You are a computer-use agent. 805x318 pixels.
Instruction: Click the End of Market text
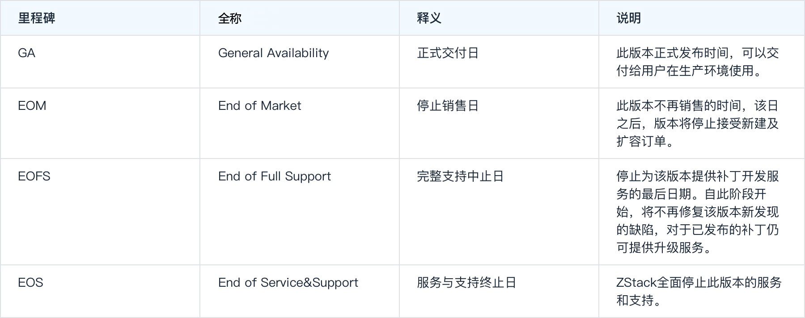click(x=259, y=106)
